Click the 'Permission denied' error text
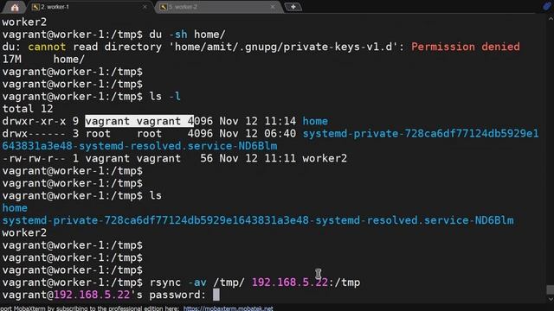This screenshot has width=554, height=311. coord(466,47)
